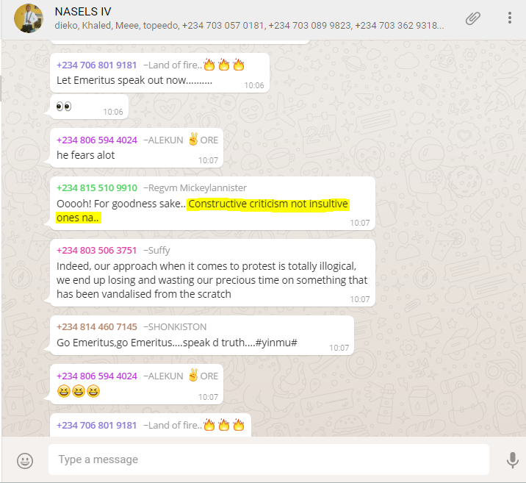Click the group participants list subtitle
This screenshot has width=526, height=483.
tap(249, 26)
